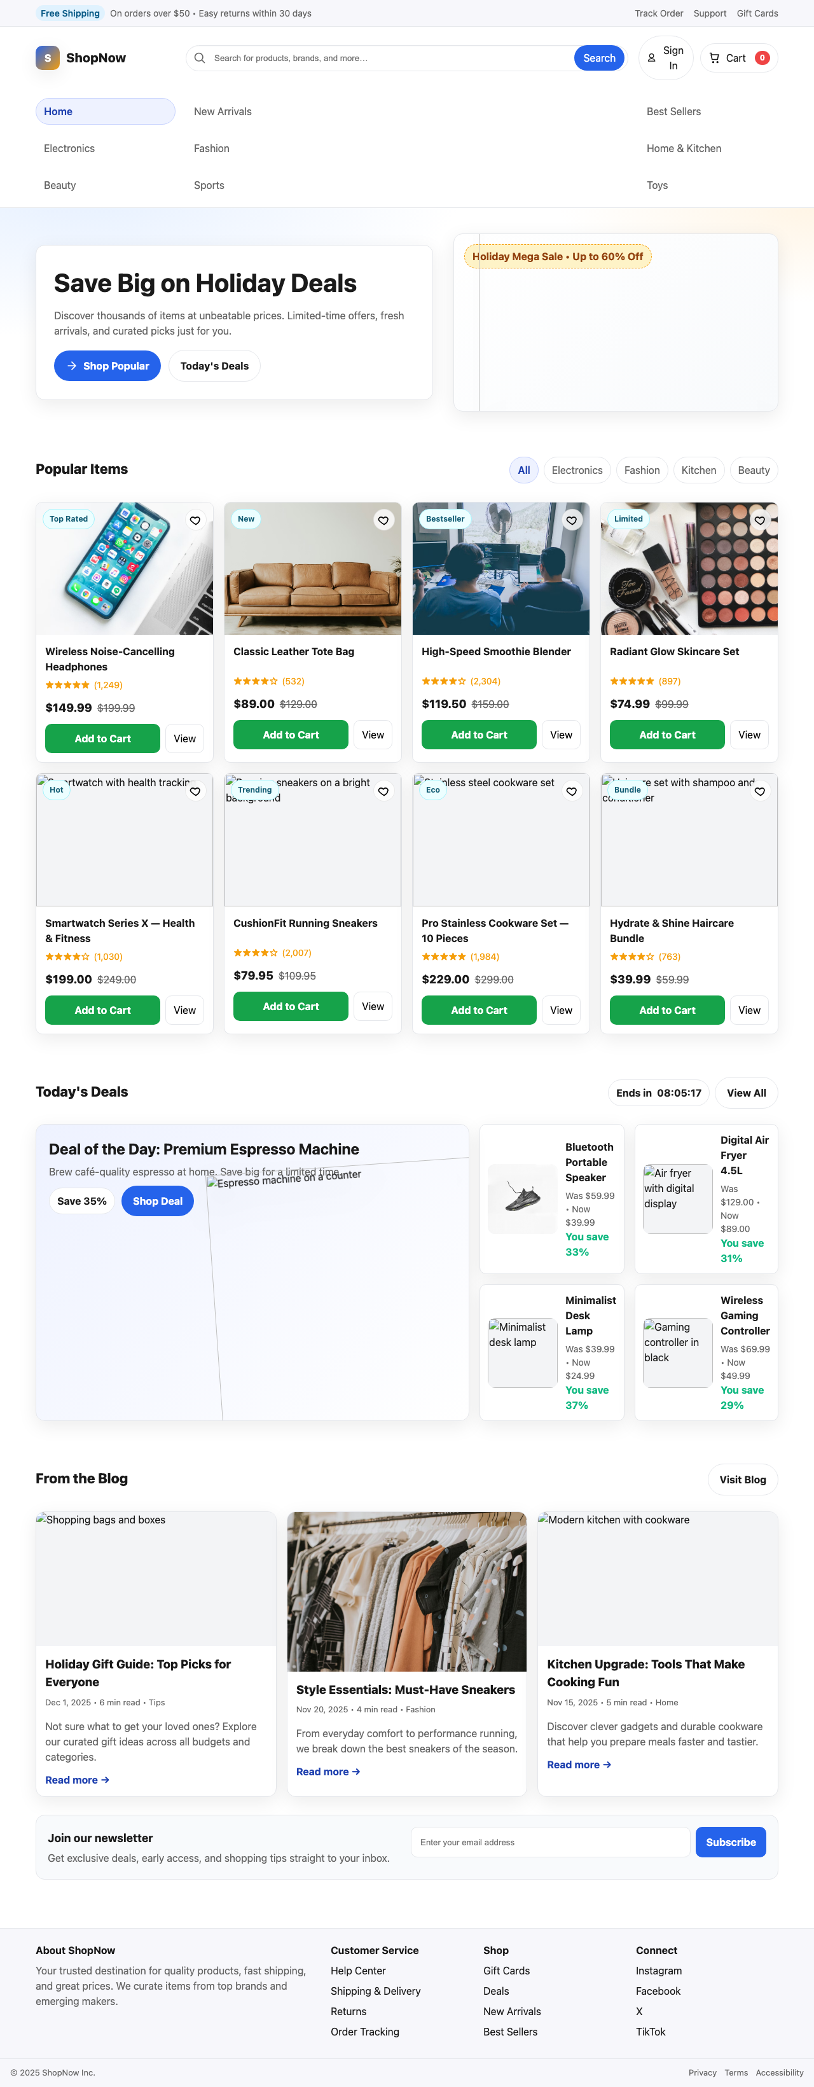Favorite the Smartwatch Series X heart icon
Viewport: 814px width, 2087px height.
click(195, 793)
